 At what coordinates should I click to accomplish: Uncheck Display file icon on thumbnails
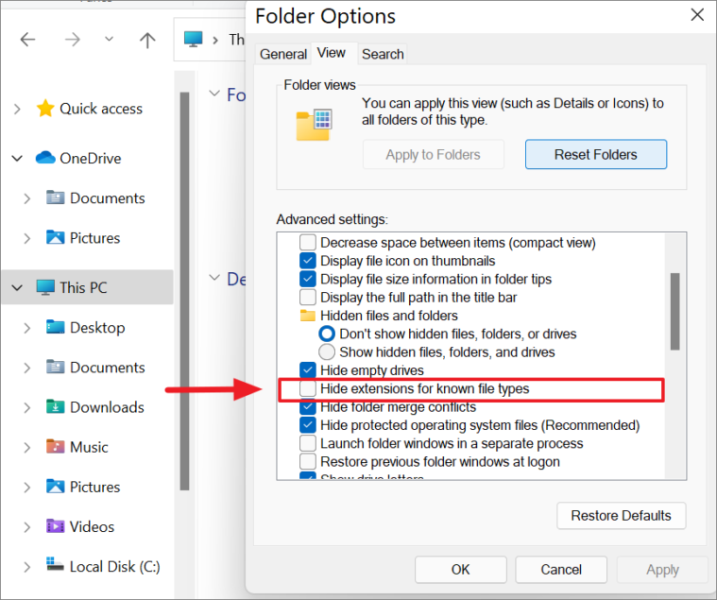click(308, 261)
